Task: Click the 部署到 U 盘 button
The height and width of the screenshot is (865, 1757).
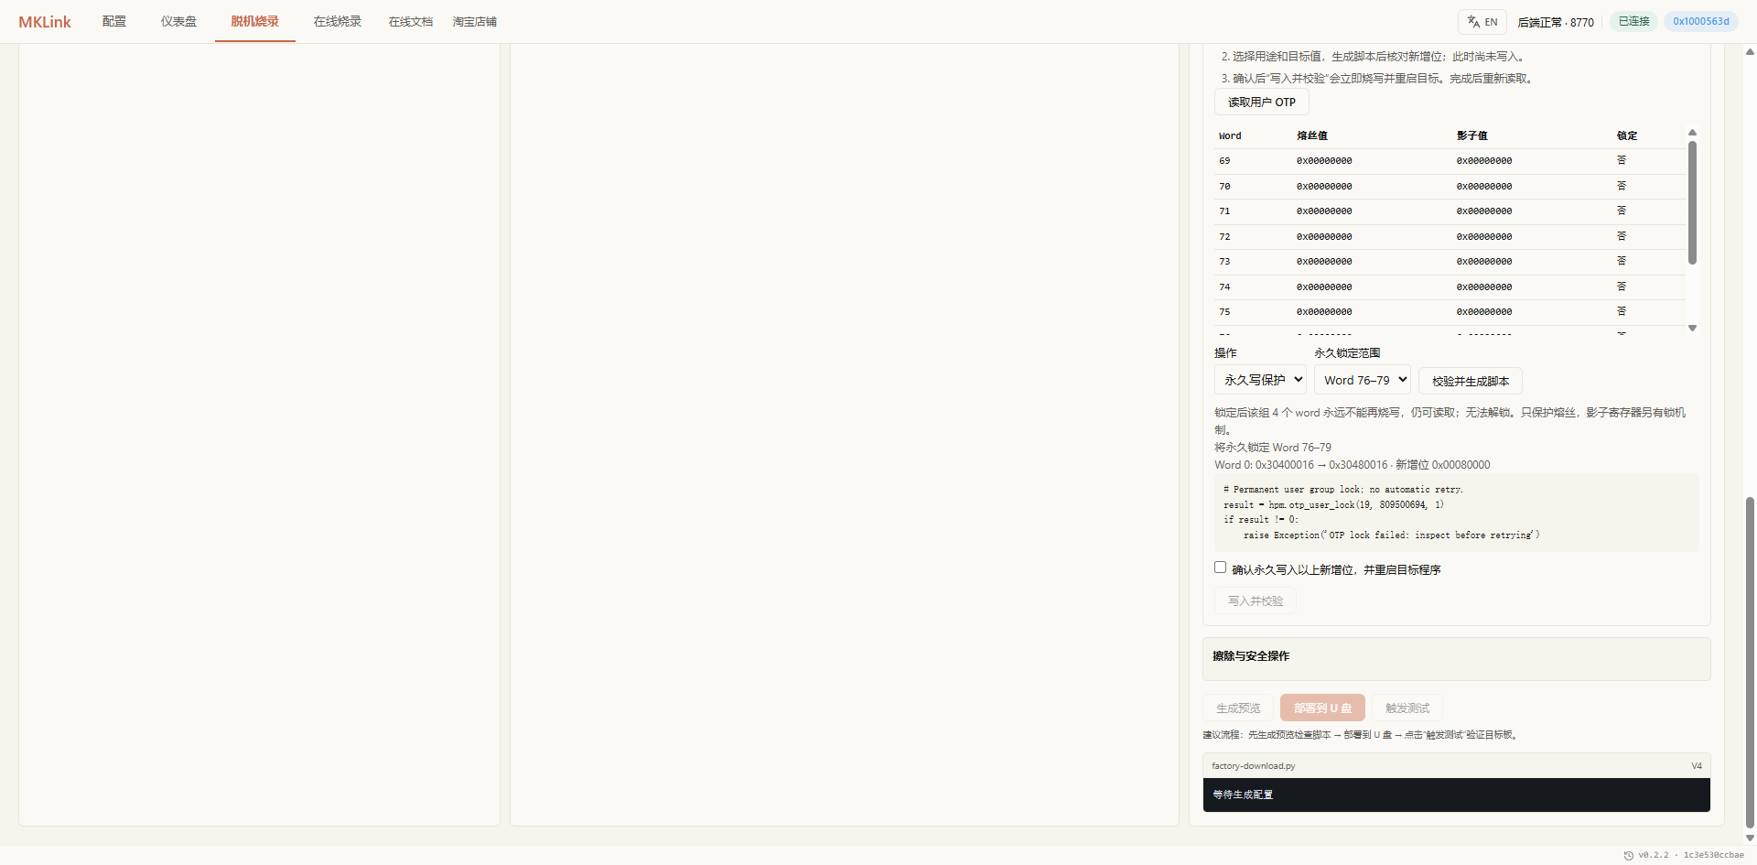Action: click(1323, 708)
